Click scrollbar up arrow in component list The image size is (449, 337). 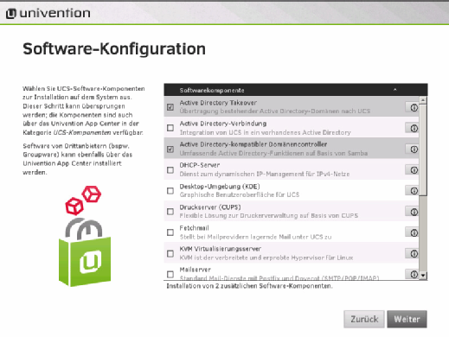pyautogui.click(x=423, y=100)
